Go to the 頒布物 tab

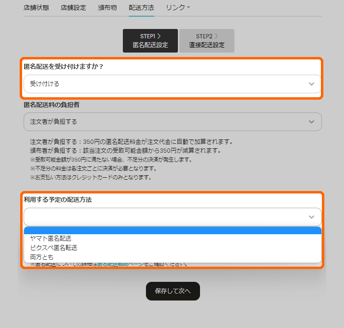(107, 8)
